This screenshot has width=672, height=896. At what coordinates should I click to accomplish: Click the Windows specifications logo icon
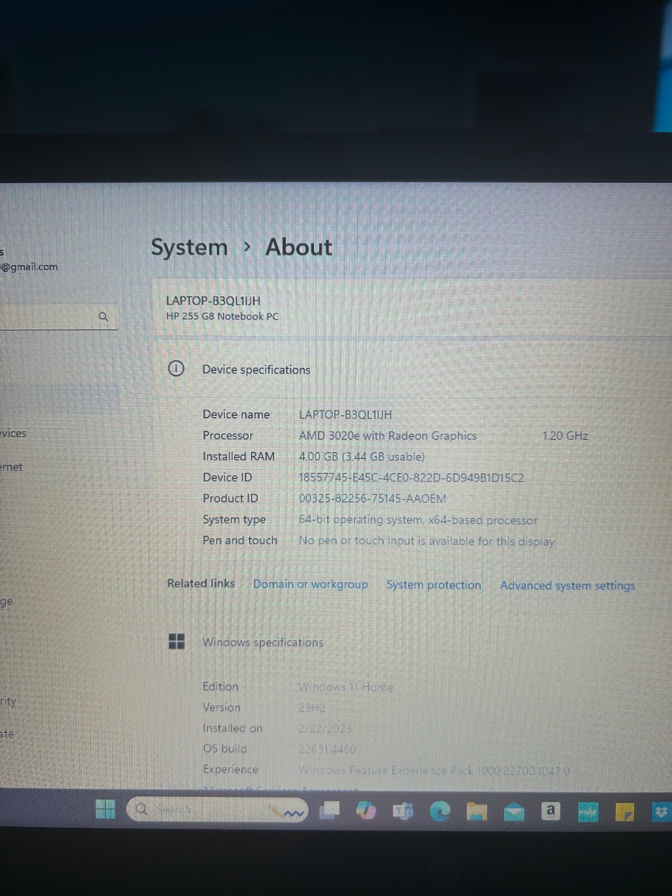pyautogui.click(x=176, y=641)
